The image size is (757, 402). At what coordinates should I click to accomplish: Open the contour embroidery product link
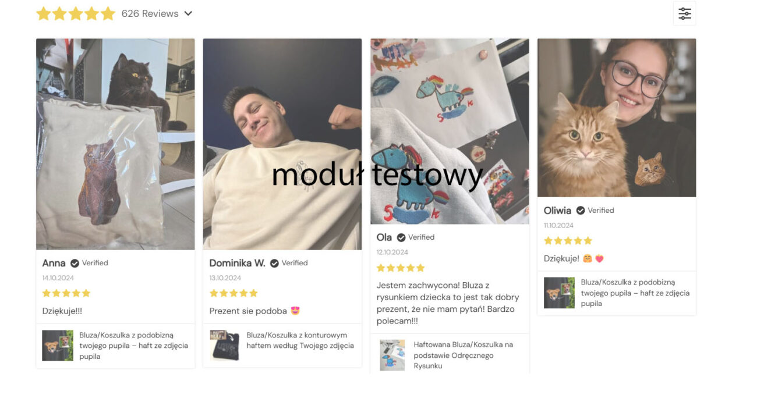click(x=300, y=340)
